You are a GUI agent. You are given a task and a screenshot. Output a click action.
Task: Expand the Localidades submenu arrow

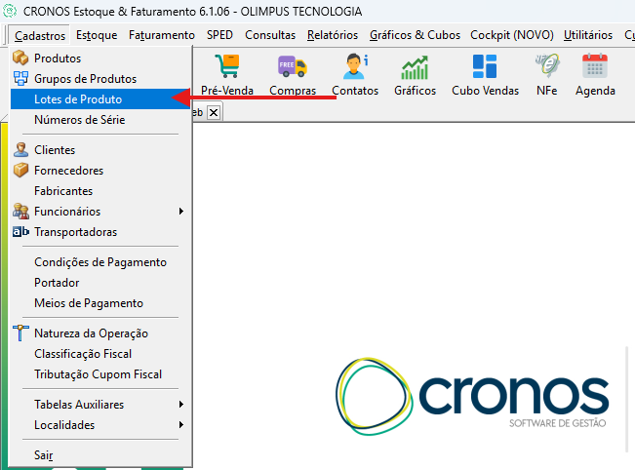(x=181, y=425)
